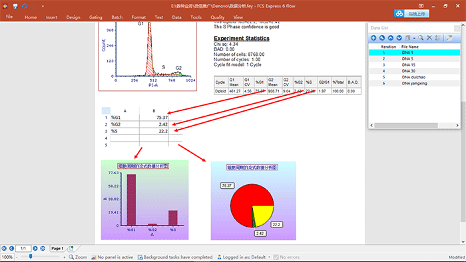
Task: Click the page number input field
Action: (23, 248)
